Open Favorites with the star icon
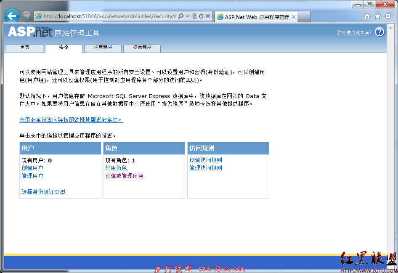Screen dimensions: 398x273 378,16
